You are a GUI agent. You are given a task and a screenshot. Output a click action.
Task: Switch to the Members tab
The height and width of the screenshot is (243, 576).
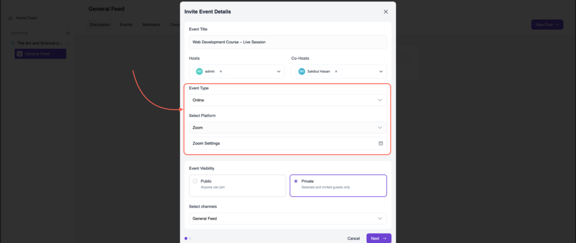(x=151, y=25)
